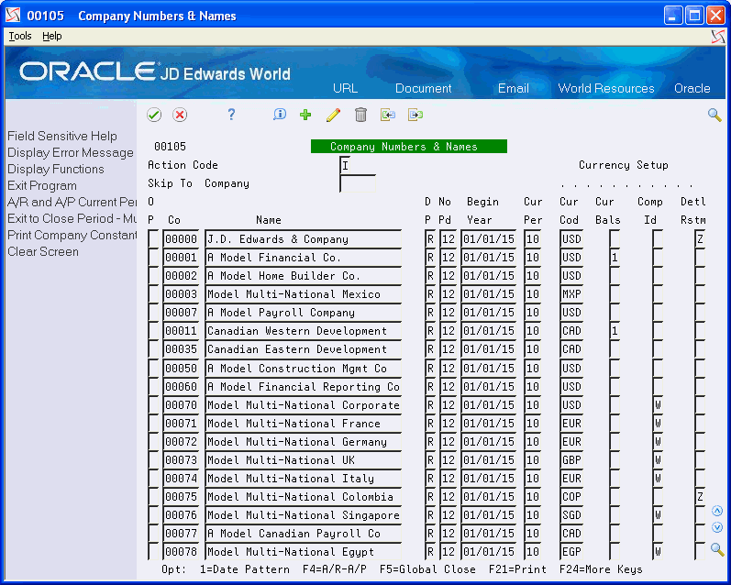Click the name field J.D. Edwards & Company
The image size is (731, 585).
(x=304, y=239)
